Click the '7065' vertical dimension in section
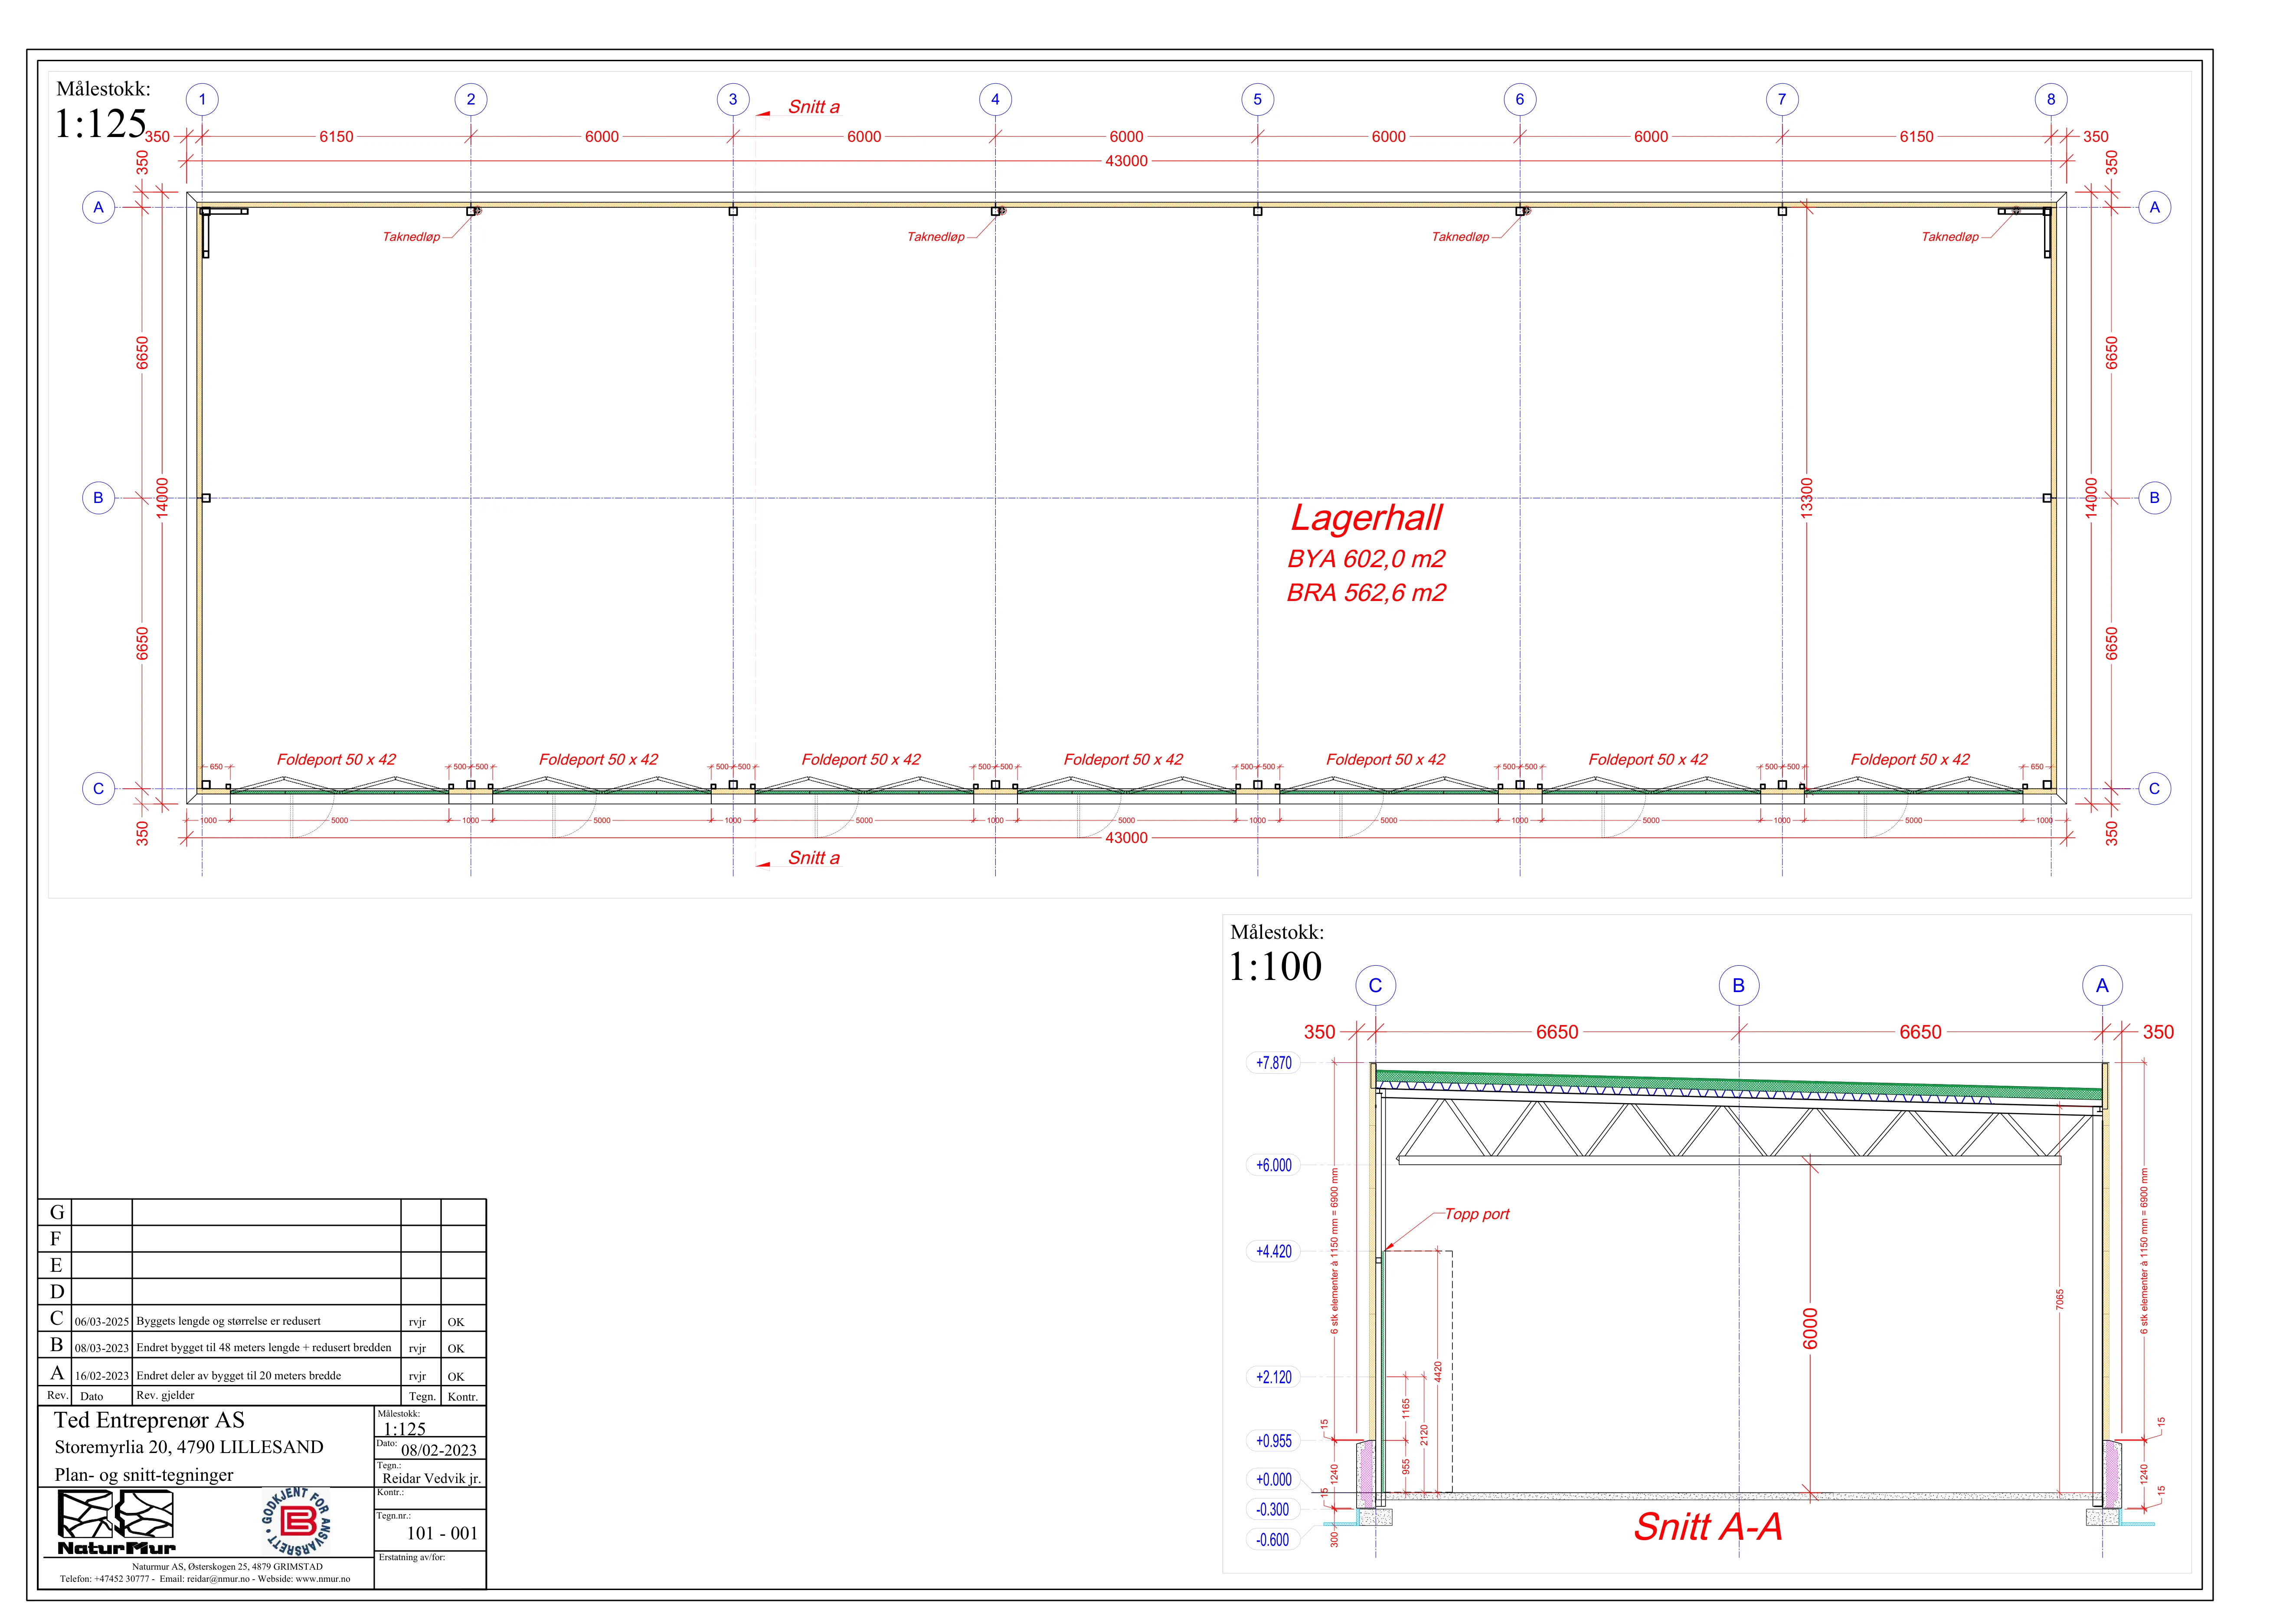The image size is (2296, 1623). coord(2060,1300)
